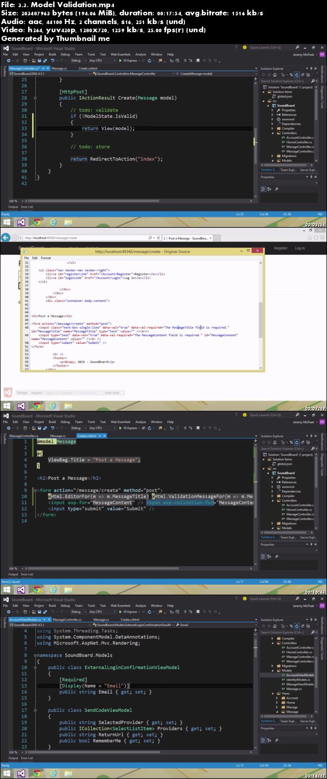
Task: Click JM user avatar in AccountViewModels.cs frame
Action: tap(322, 606)
